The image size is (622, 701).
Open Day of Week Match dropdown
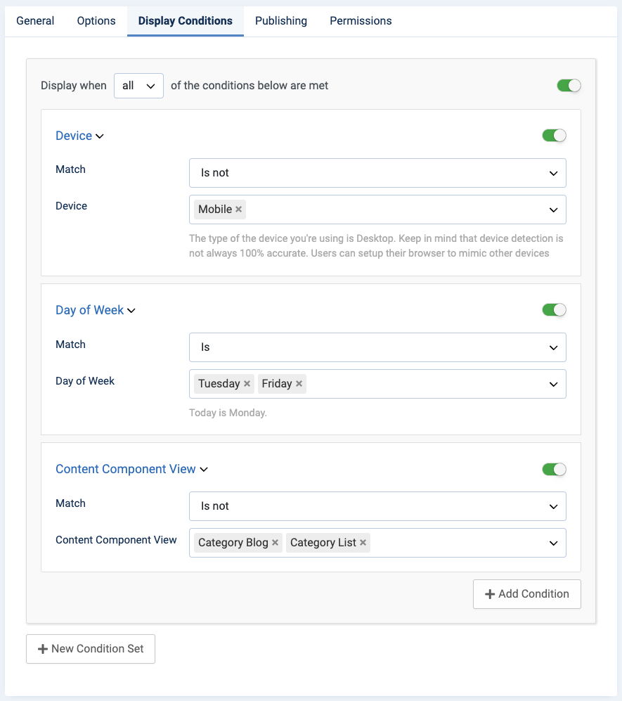(377, 347)
